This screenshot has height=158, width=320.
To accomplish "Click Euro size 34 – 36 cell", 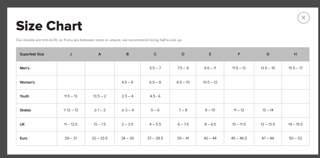I will (x=127, y=138).
